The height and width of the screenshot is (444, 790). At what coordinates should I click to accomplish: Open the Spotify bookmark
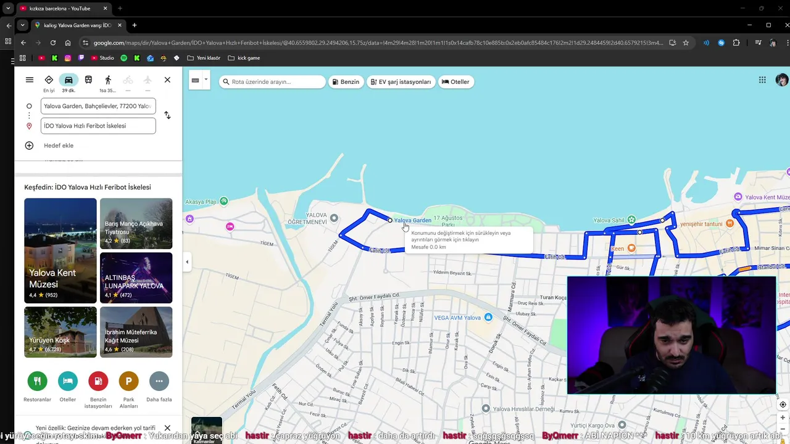tap(123, 58)
